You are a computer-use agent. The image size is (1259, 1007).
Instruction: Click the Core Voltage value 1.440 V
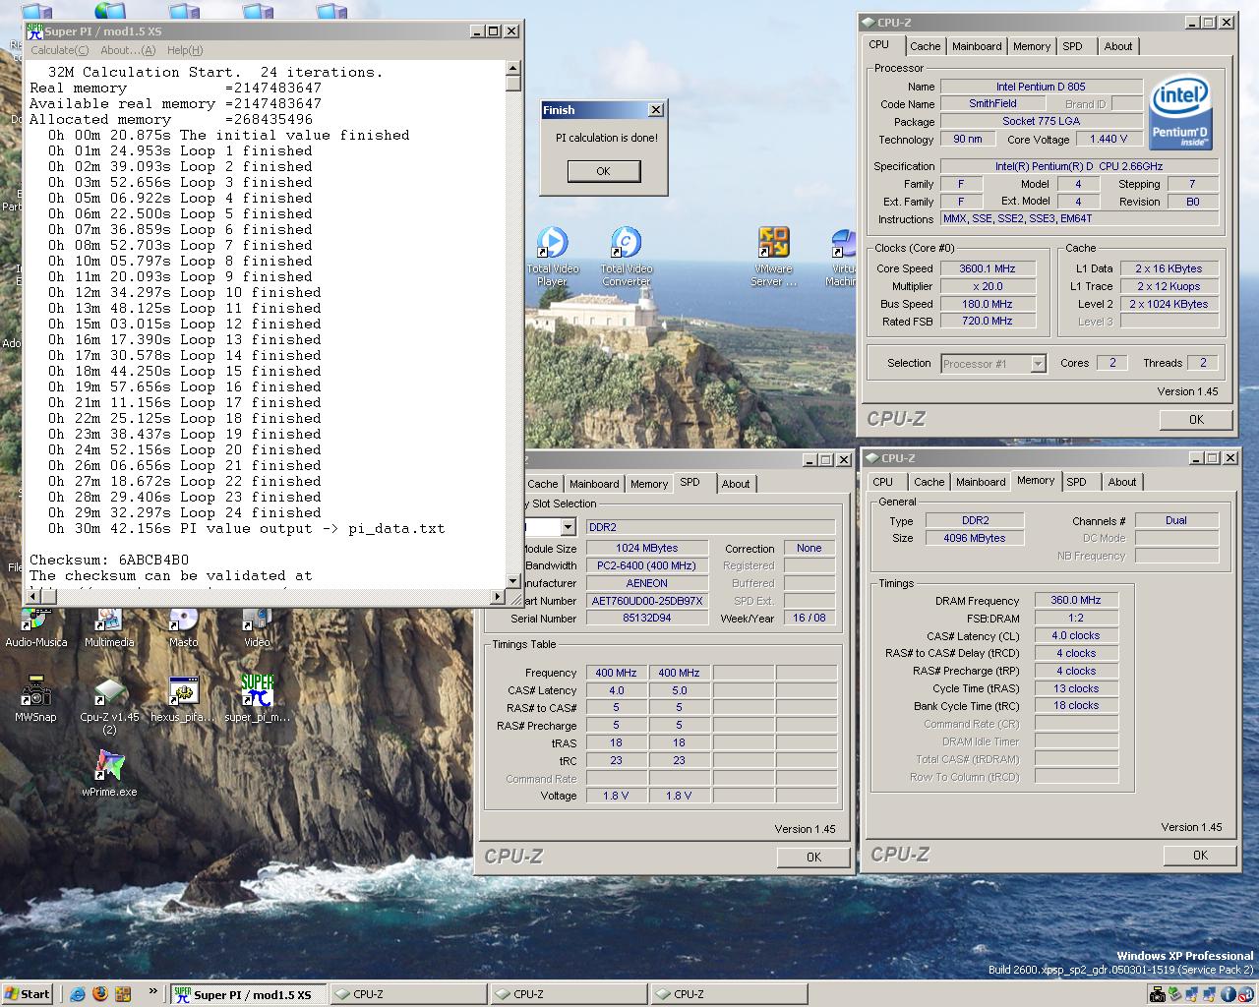coord(1109,139)
